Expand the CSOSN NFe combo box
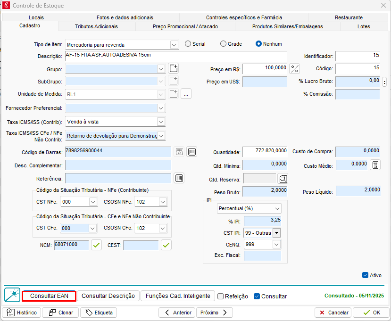 click(162, 202)
